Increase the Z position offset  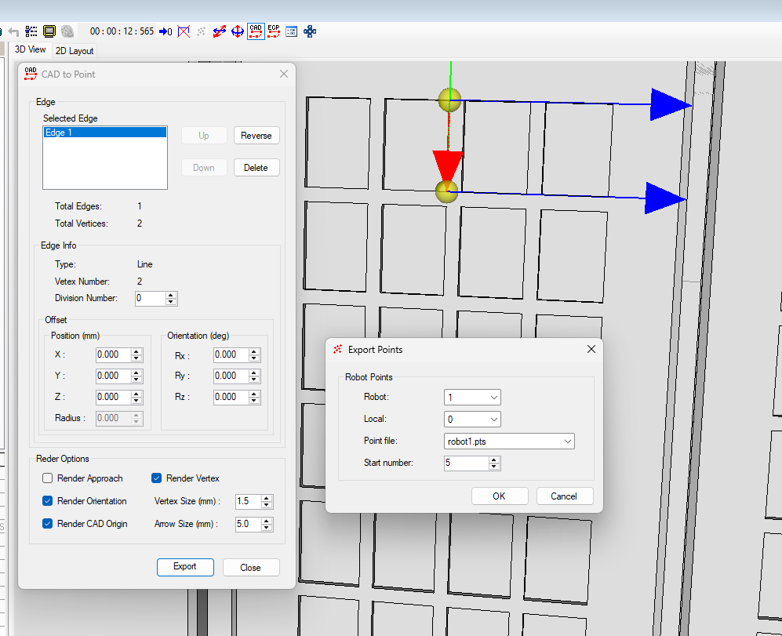(x=136, y=394)
